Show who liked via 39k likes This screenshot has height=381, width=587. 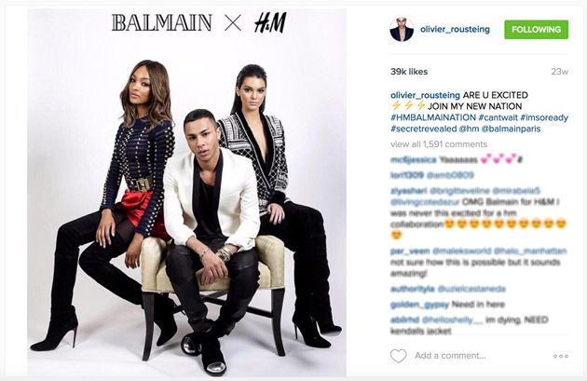(x=409, y=72)
